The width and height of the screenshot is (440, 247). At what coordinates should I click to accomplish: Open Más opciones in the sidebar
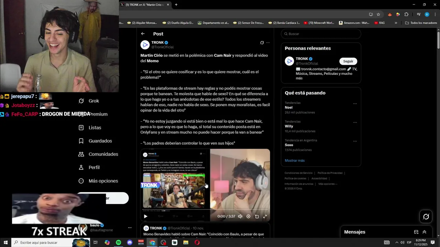[98, 181]
